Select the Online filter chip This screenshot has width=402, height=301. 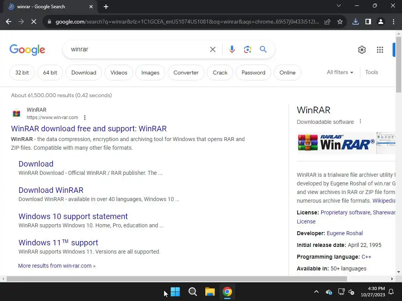[x=287, y=73]
